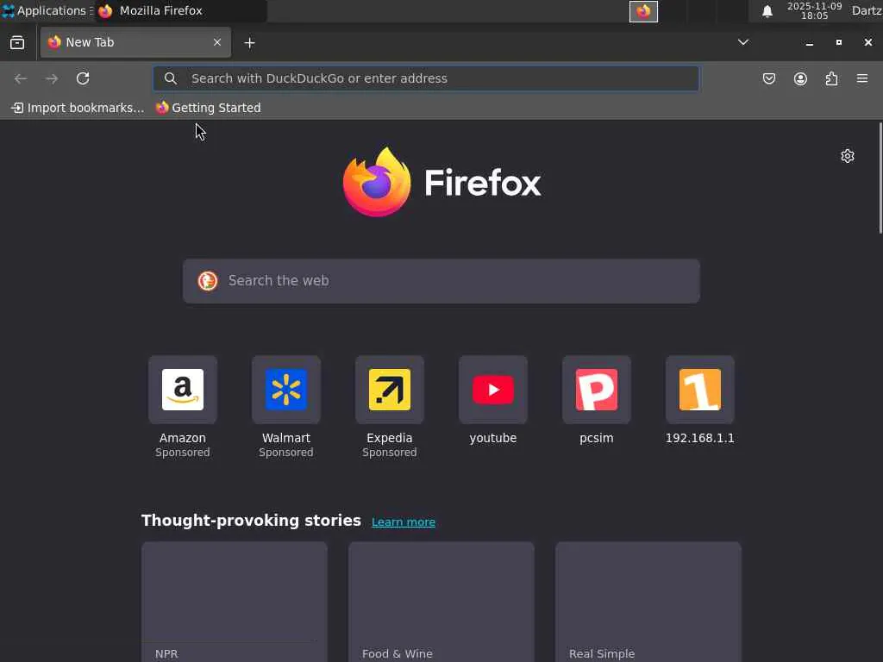The width and height of the screenshot is (883, 662).
Task: Open the hamburger application menu
Action: [862, 78]
